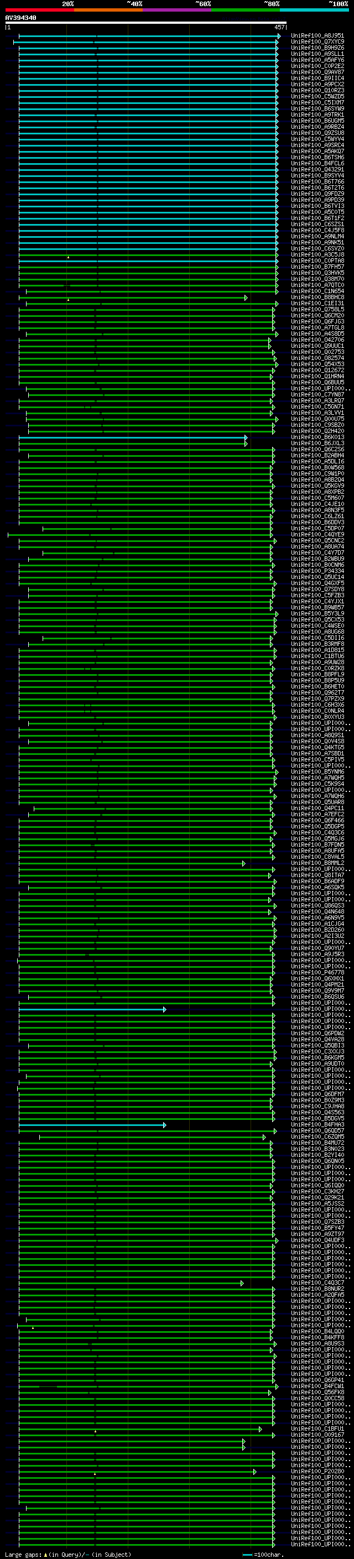Click the purple ~60% identity legend segment
The width and height of the screenshot is (354, 1559).
(x=178, y=10)
